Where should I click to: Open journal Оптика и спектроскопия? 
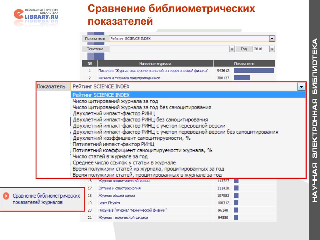pyautogui.click(x=119, y=188)
